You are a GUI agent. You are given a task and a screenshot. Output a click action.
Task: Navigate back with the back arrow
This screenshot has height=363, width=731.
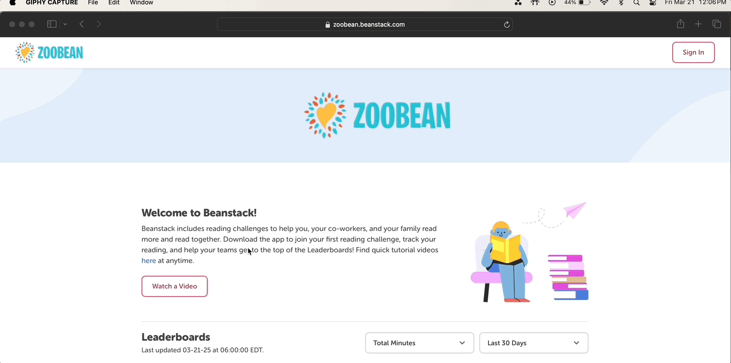point(81,24)
